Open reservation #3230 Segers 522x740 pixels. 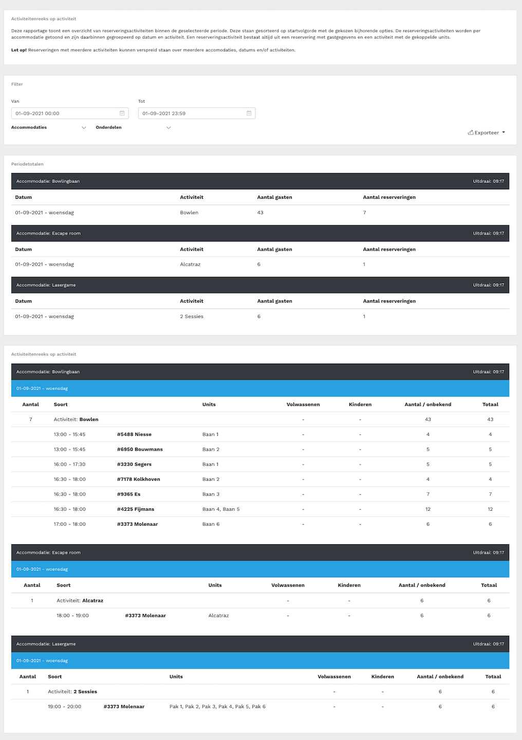coord(134,464)
